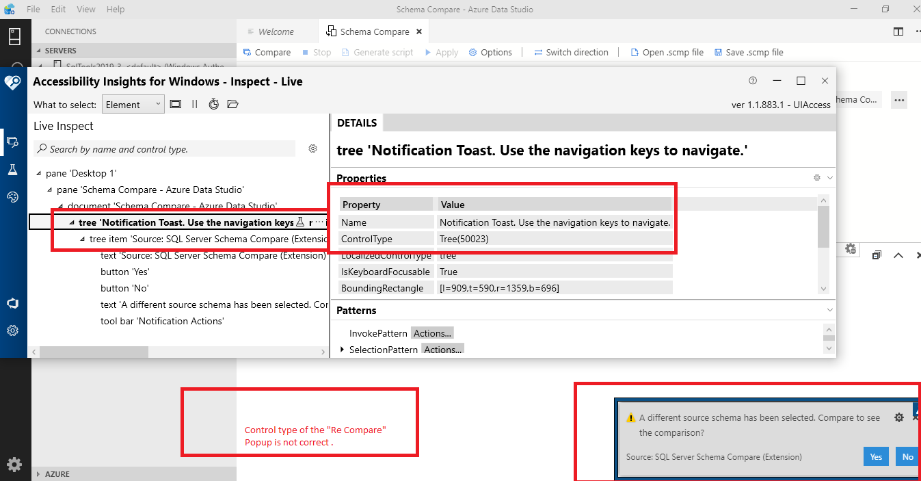Expand the SelectionPattern entry

[343, 349]
